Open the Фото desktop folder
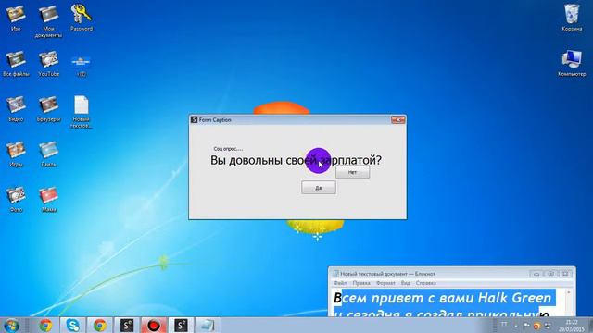Image resolution: width=593 pixels, height=333 pixels. [x=16, y=200]
